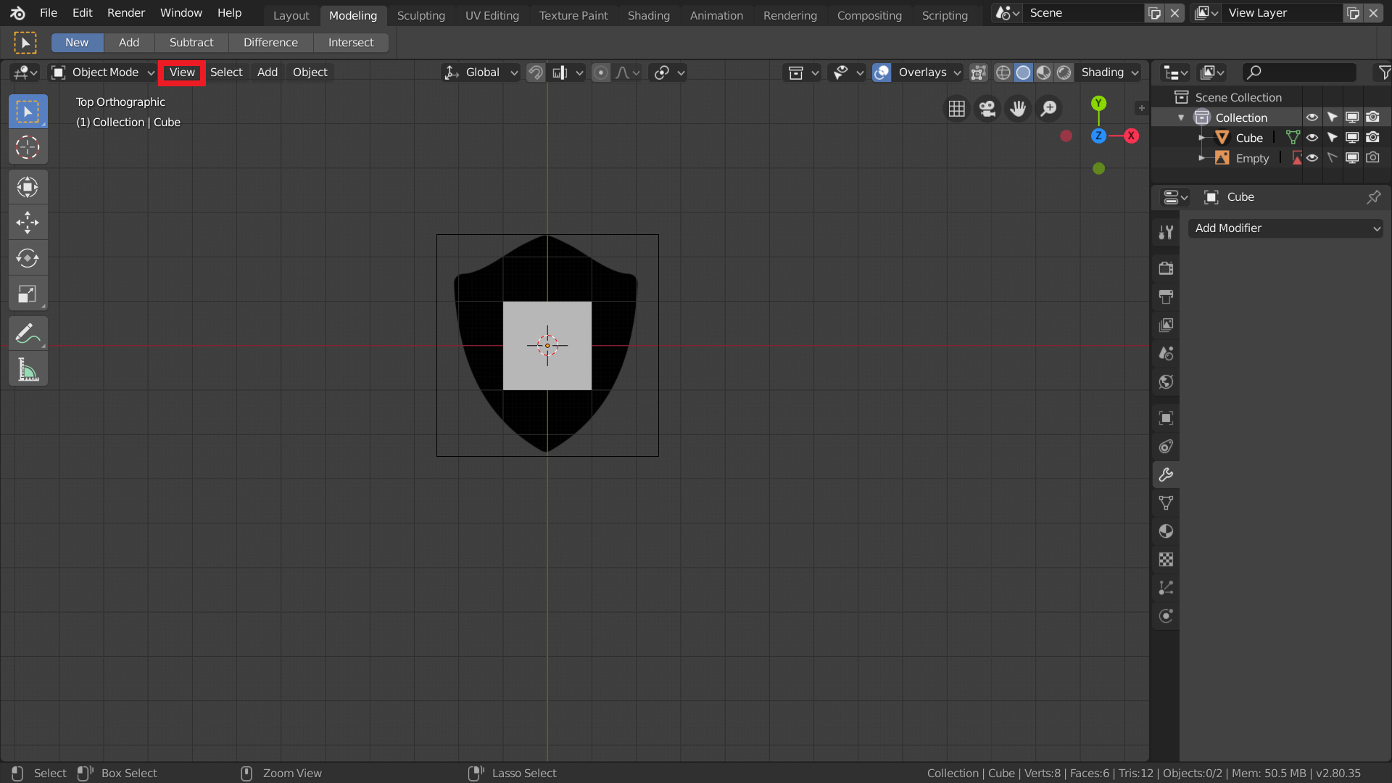Open the Particles properties tab

[1166, 588]
